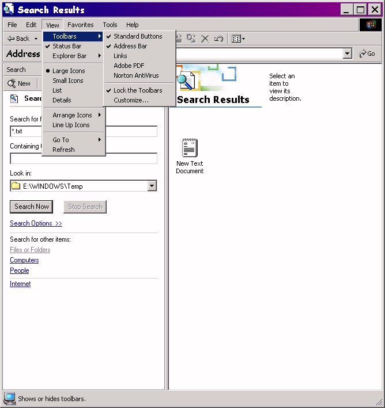
Task: Open the Tools menu
Action: [110, 25]
